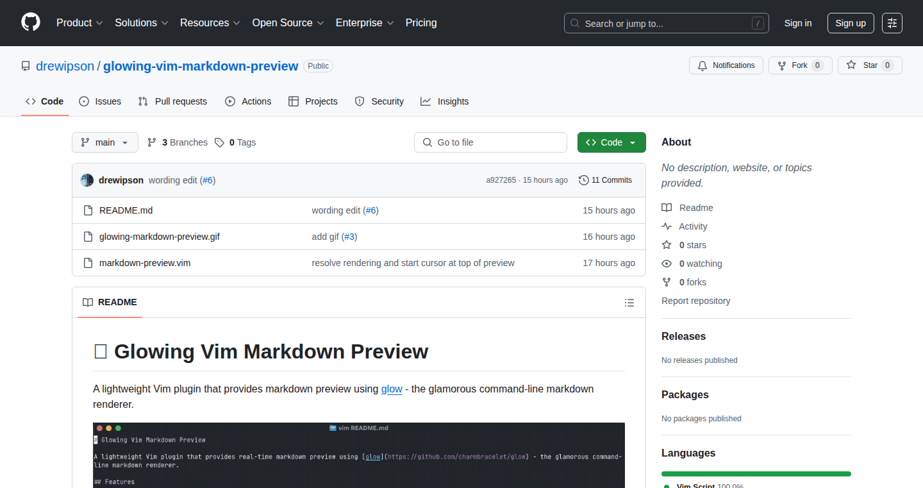This screenshot has width=923, height=488.
Task: Open the main branch selector dropdown
Action: [105, 142]
